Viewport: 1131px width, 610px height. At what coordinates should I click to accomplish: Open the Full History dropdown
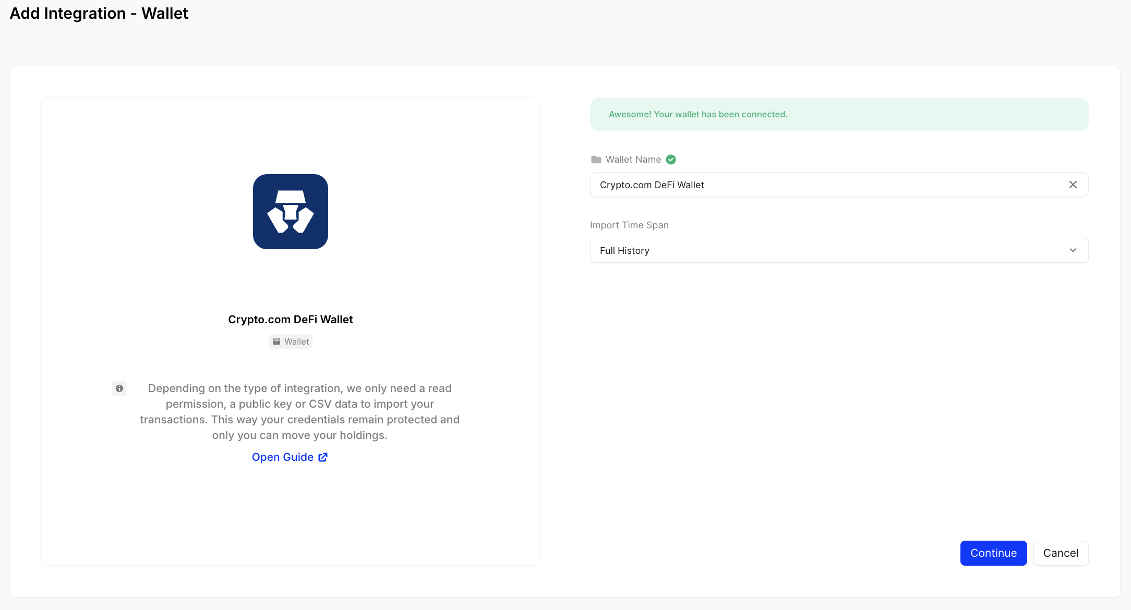[839, 250]
